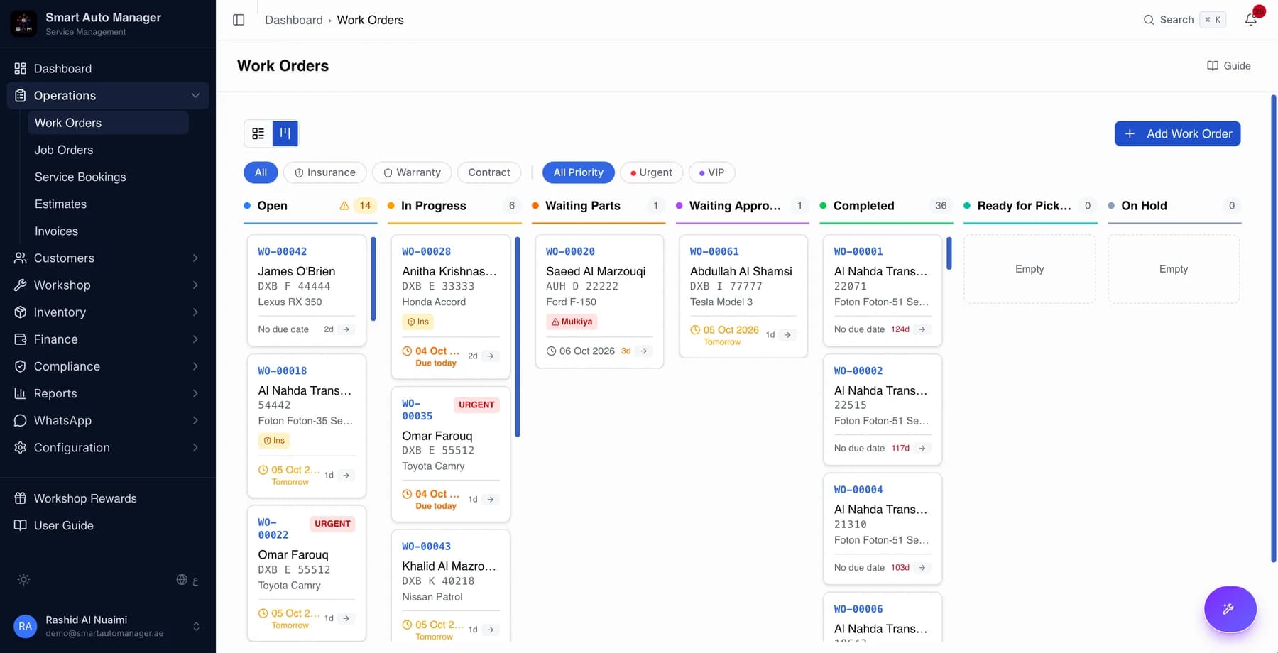Open Rashid Al Nuaimi account switcher
1278x653 pixels.
pos(108,626)
